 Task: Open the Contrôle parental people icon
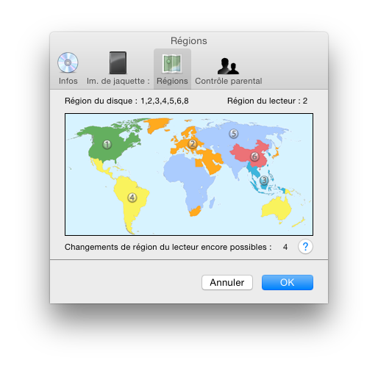click(228, 65)
